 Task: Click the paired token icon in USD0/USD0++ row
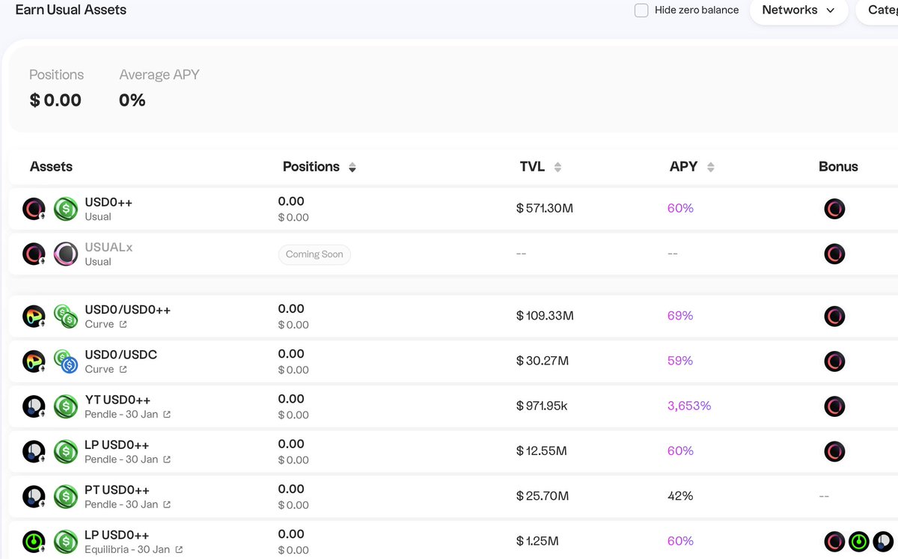66,317
